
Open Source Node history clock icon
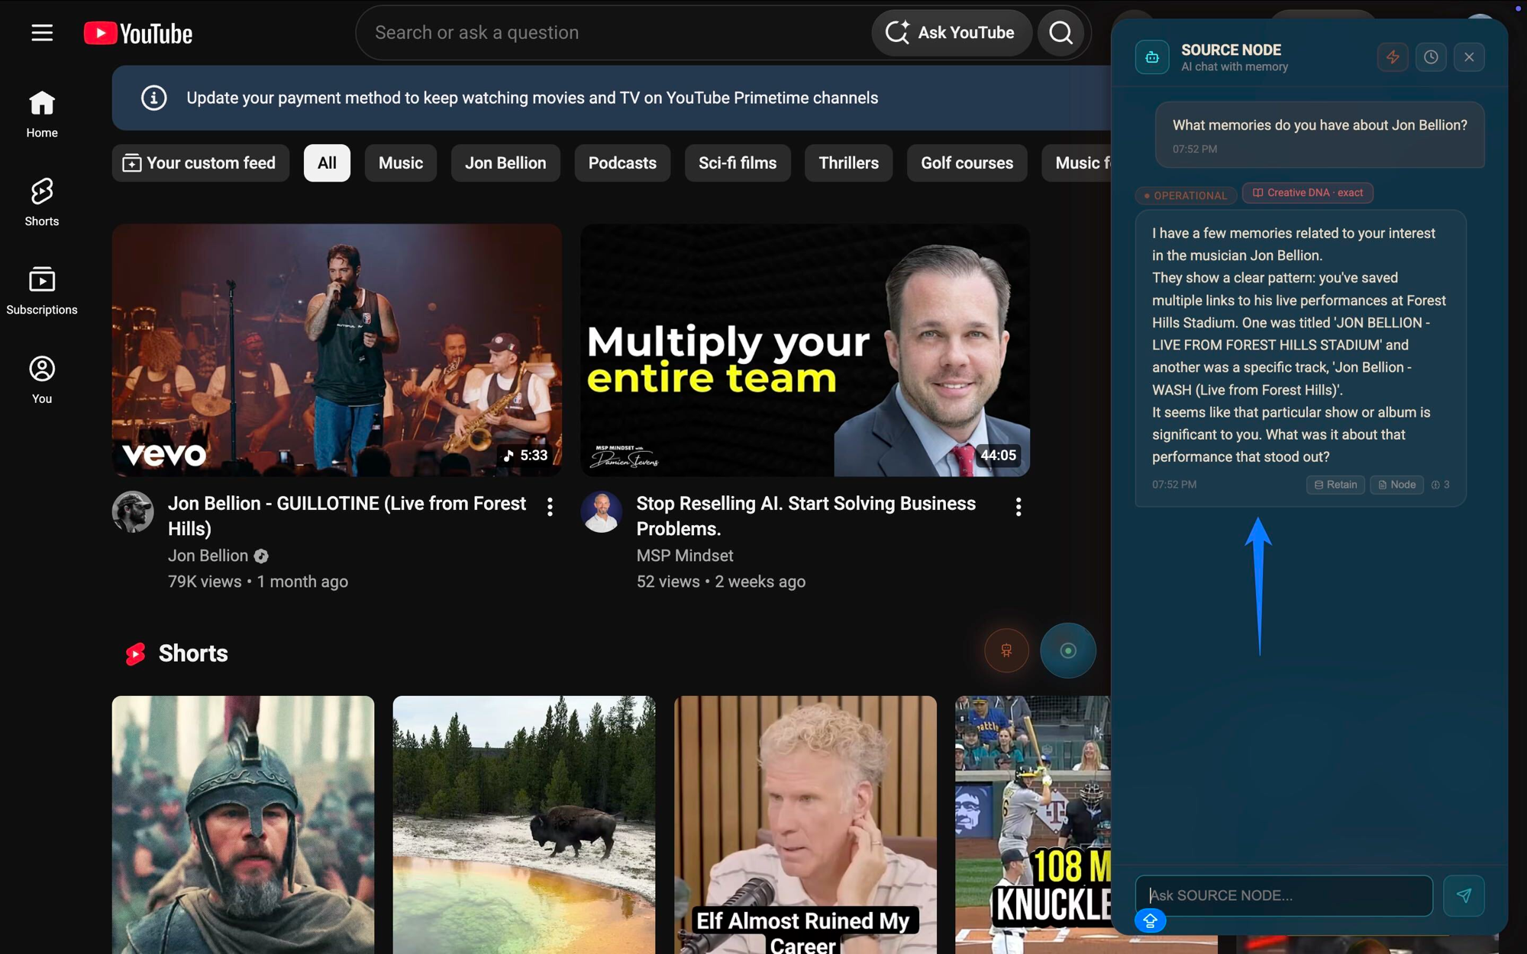[1431, 57]
